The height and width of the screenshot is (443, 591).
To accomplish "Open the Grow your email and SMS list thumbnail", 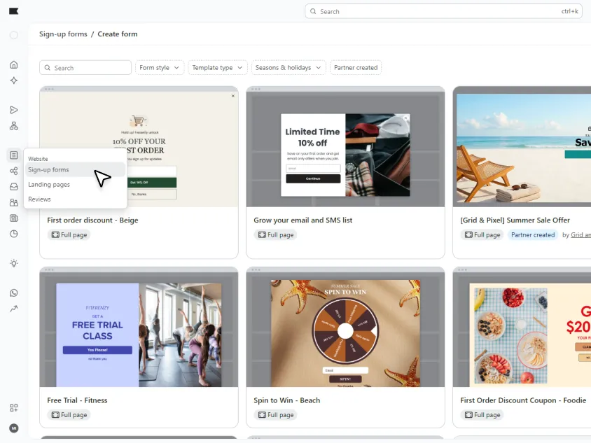I will tap(346, 147).
